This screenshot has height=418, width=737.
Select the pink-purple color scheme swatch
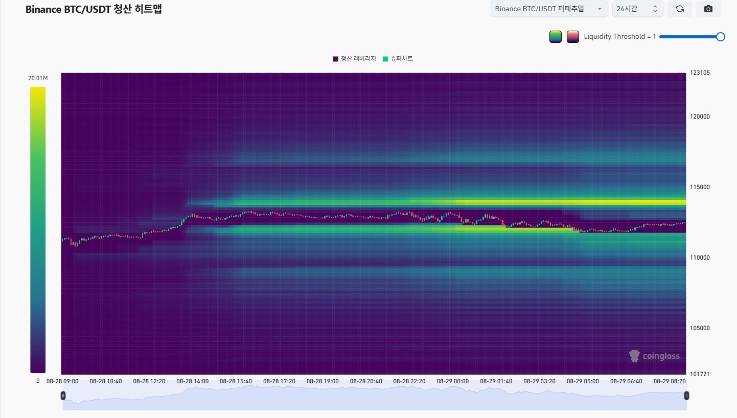point(573,37)
